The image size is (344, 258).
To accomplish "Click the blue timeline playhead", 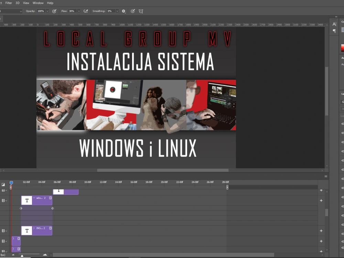I will pyautogui.click(x=11, y=183).
